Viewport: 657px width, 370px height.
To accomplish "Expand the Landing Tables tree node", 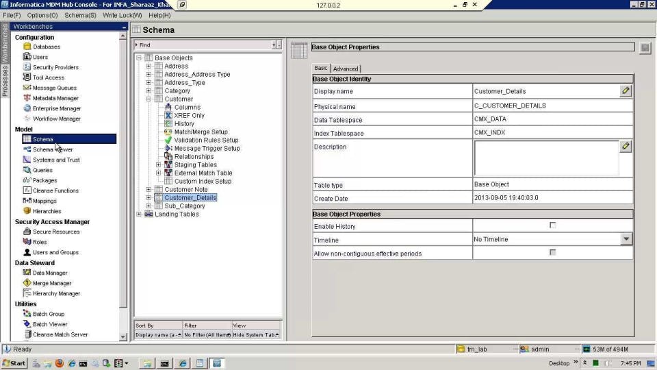I will tap(139, 214).
